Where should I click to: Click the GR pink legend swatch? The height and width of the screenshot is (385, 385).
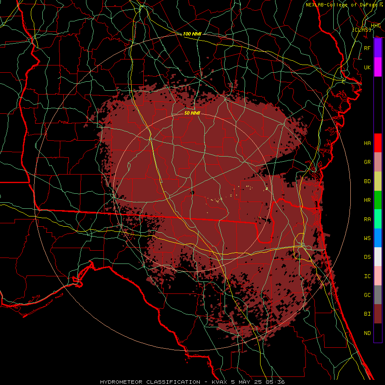point(378,162)
